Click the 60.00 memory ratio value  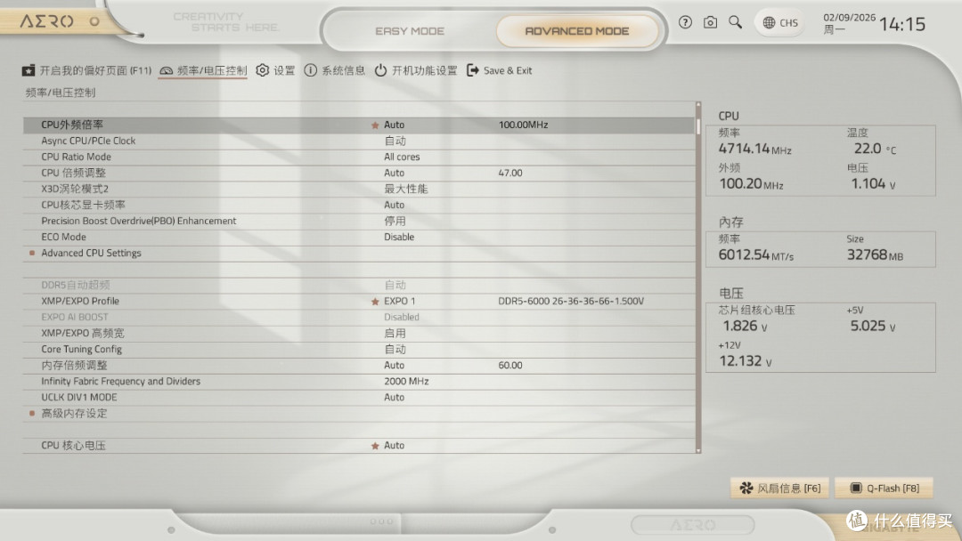tap(510, 365)
